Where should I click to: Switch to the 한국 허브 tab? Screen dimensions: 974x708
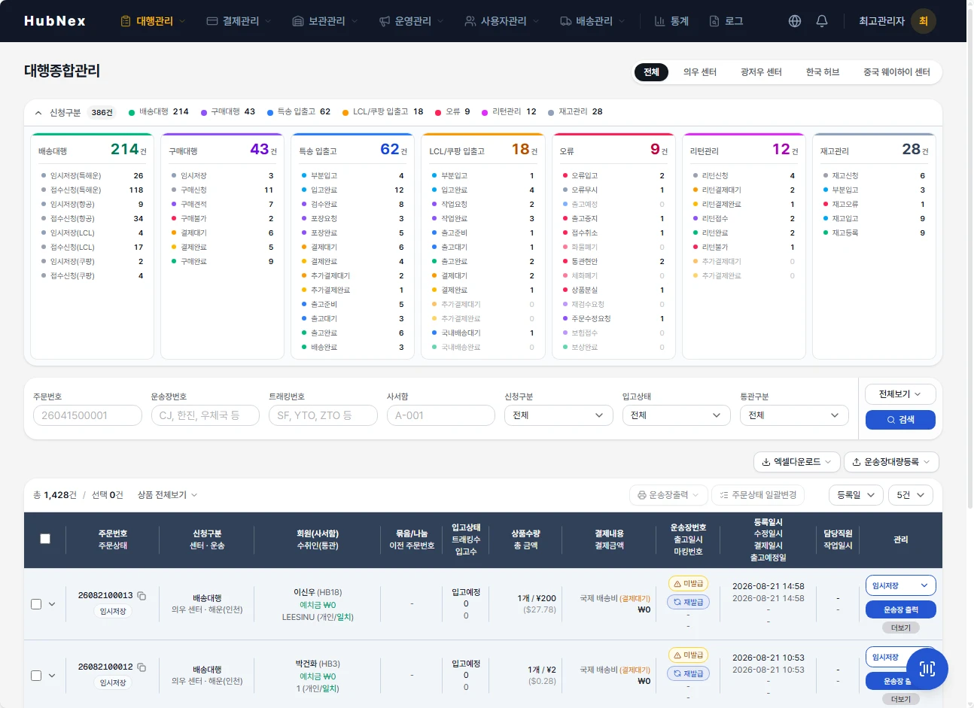pos(823,72)
